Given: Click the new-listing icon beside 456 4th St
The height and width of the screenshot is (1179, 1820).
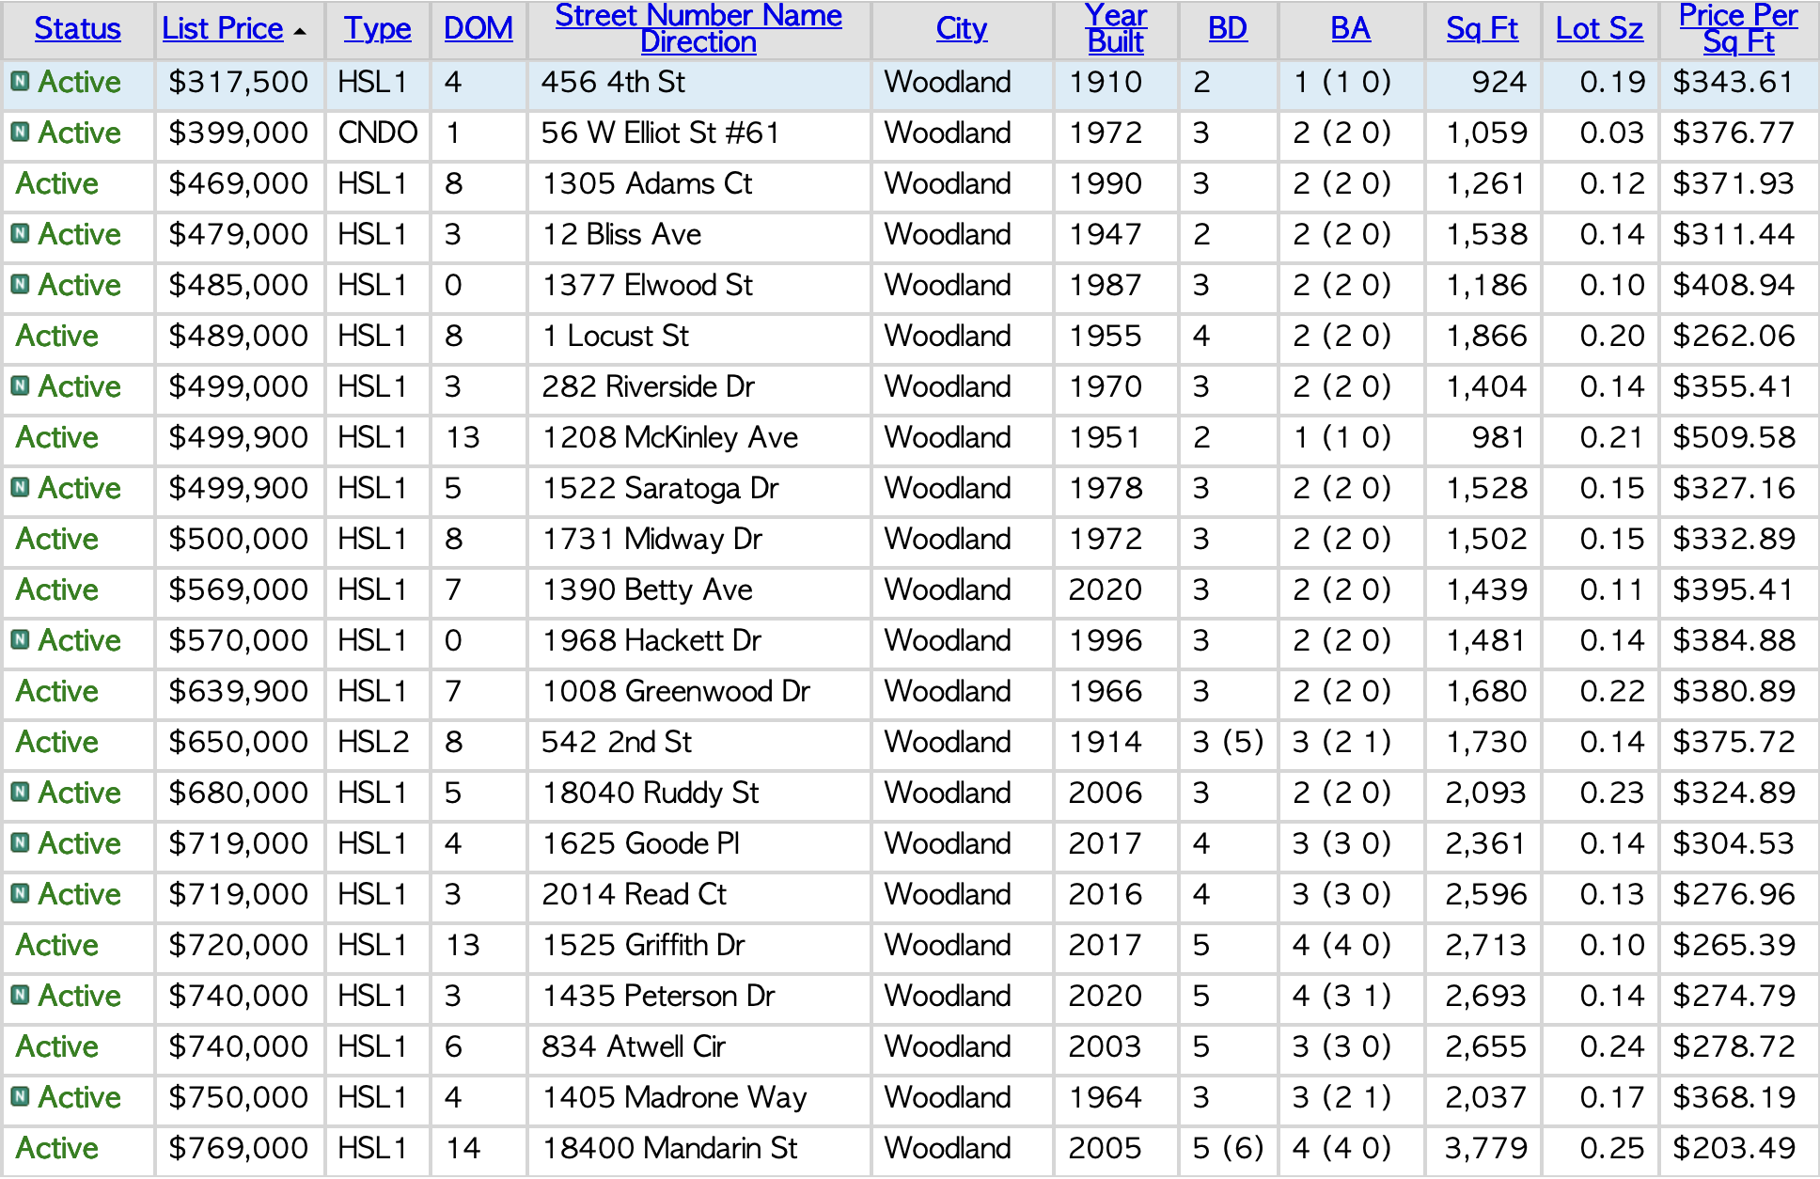Looking at the screenshot, I should point(20,82).
